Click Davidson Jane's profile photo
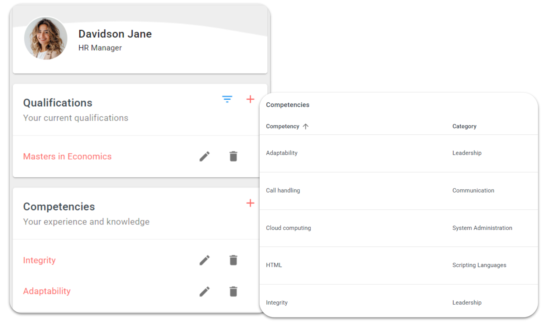This screenshot has width=546, height=322. click(x=46, y=38)
